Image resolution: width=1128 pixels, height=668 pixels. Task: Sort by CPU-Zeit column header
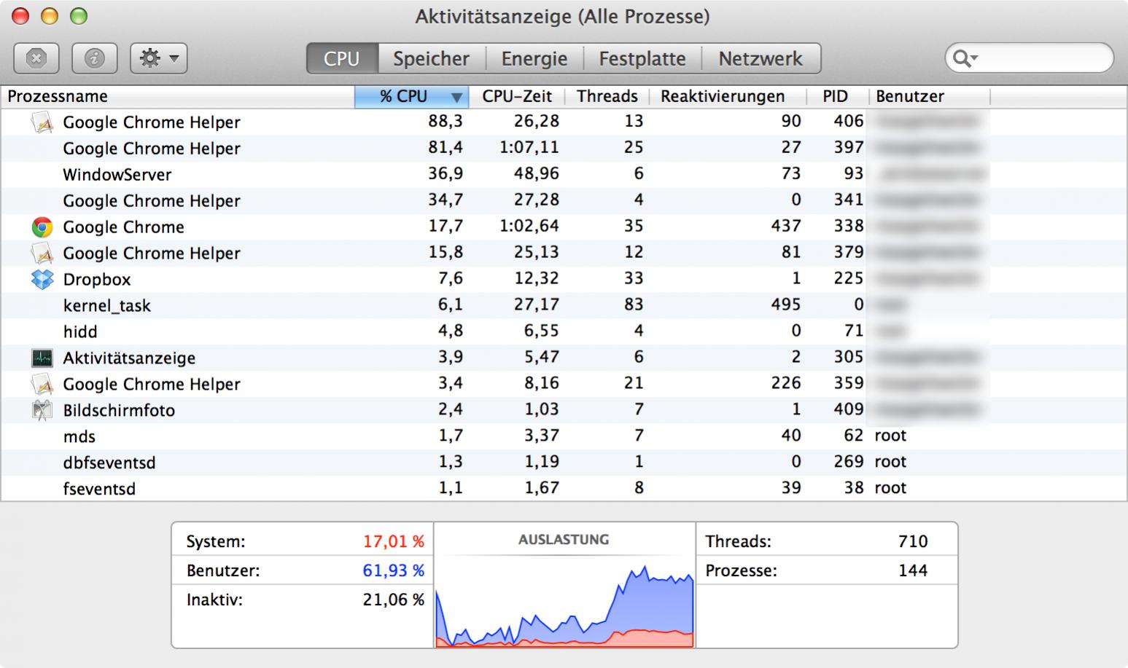[517, 96]
